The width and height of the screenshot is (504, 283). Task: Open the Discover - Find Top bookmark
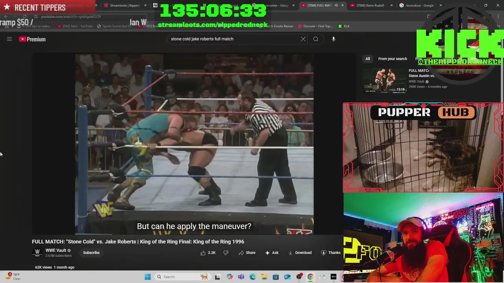pos(315,26)
